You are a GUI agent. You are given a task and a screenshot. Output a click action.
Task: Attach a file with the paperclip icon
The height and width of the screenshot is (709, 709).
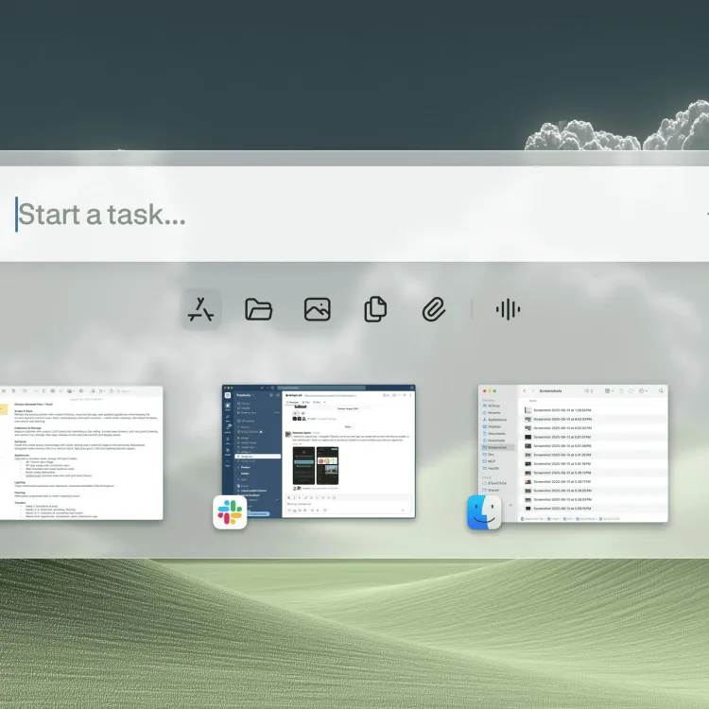pos(434,309)
